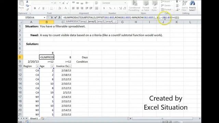Click the Delete cells button
Image resolution: width=219 pixels, height=123 pixels.
(x=166, y=5)
